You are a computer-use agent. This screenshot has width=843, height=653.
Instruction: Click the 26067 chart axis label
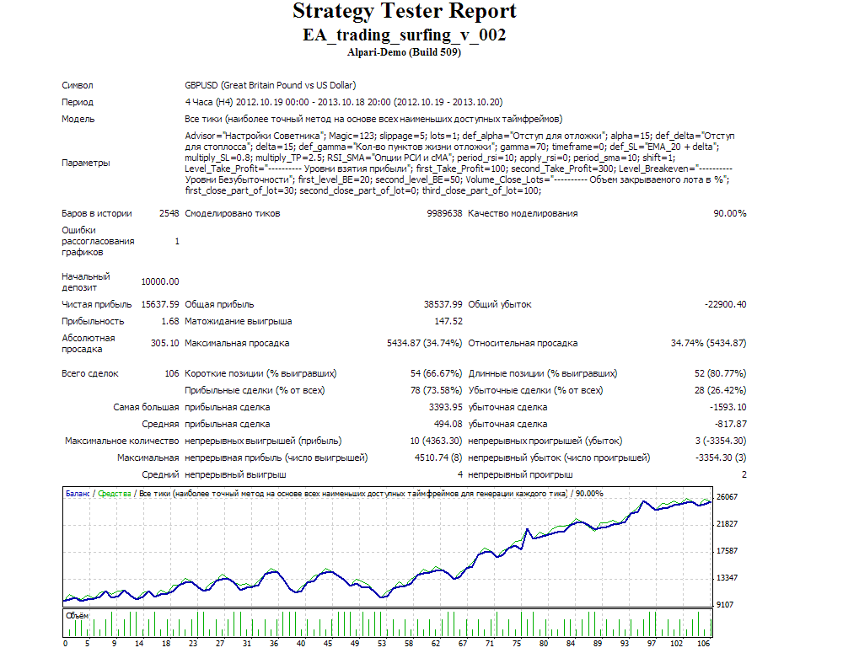(x=727, y=497)
